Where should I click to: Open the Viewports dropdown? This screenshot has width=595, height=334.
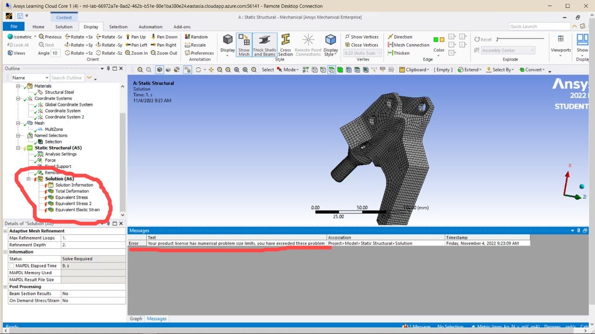(x=561, y=45)
